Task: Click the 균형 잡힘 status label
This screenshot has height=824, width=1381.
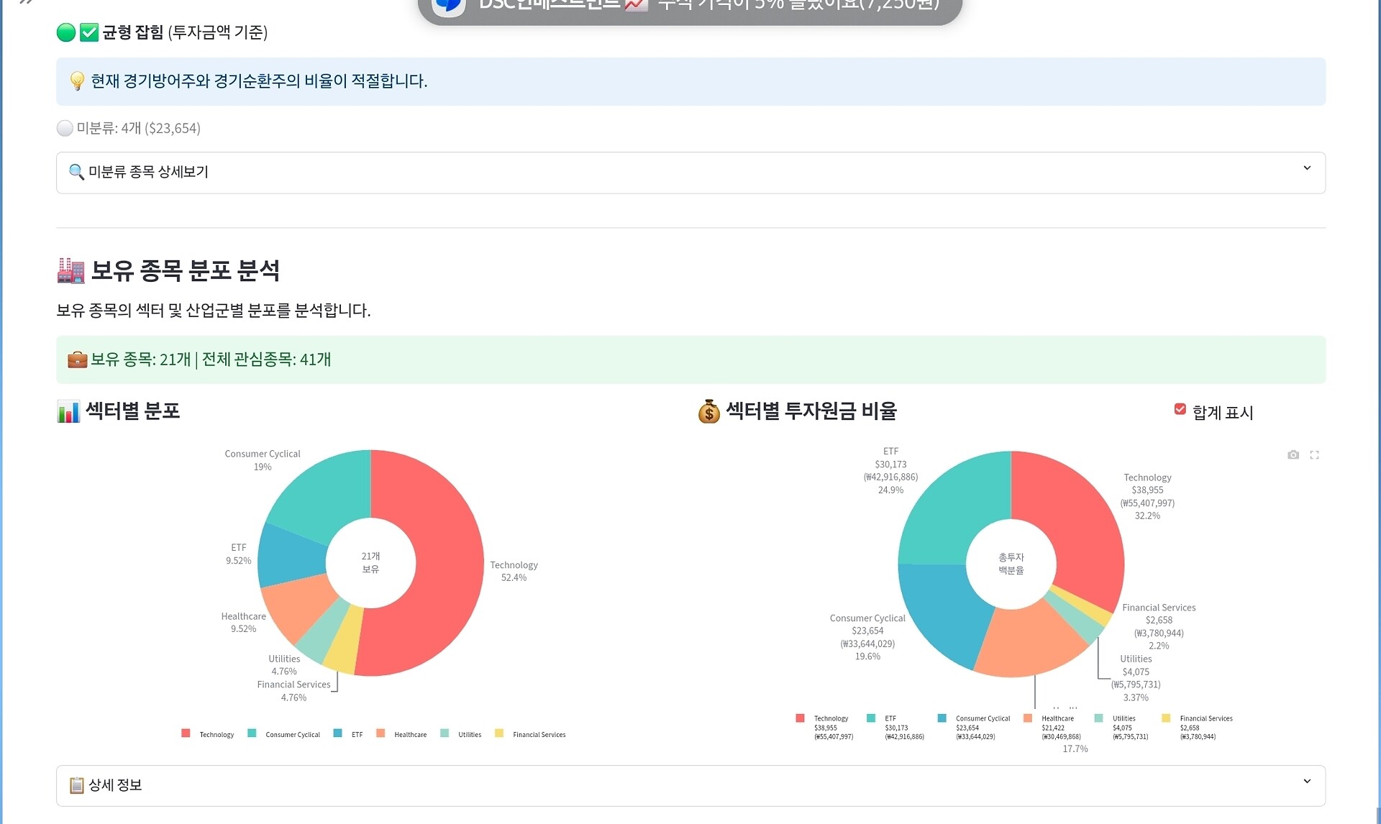Action: click(133, 32)
